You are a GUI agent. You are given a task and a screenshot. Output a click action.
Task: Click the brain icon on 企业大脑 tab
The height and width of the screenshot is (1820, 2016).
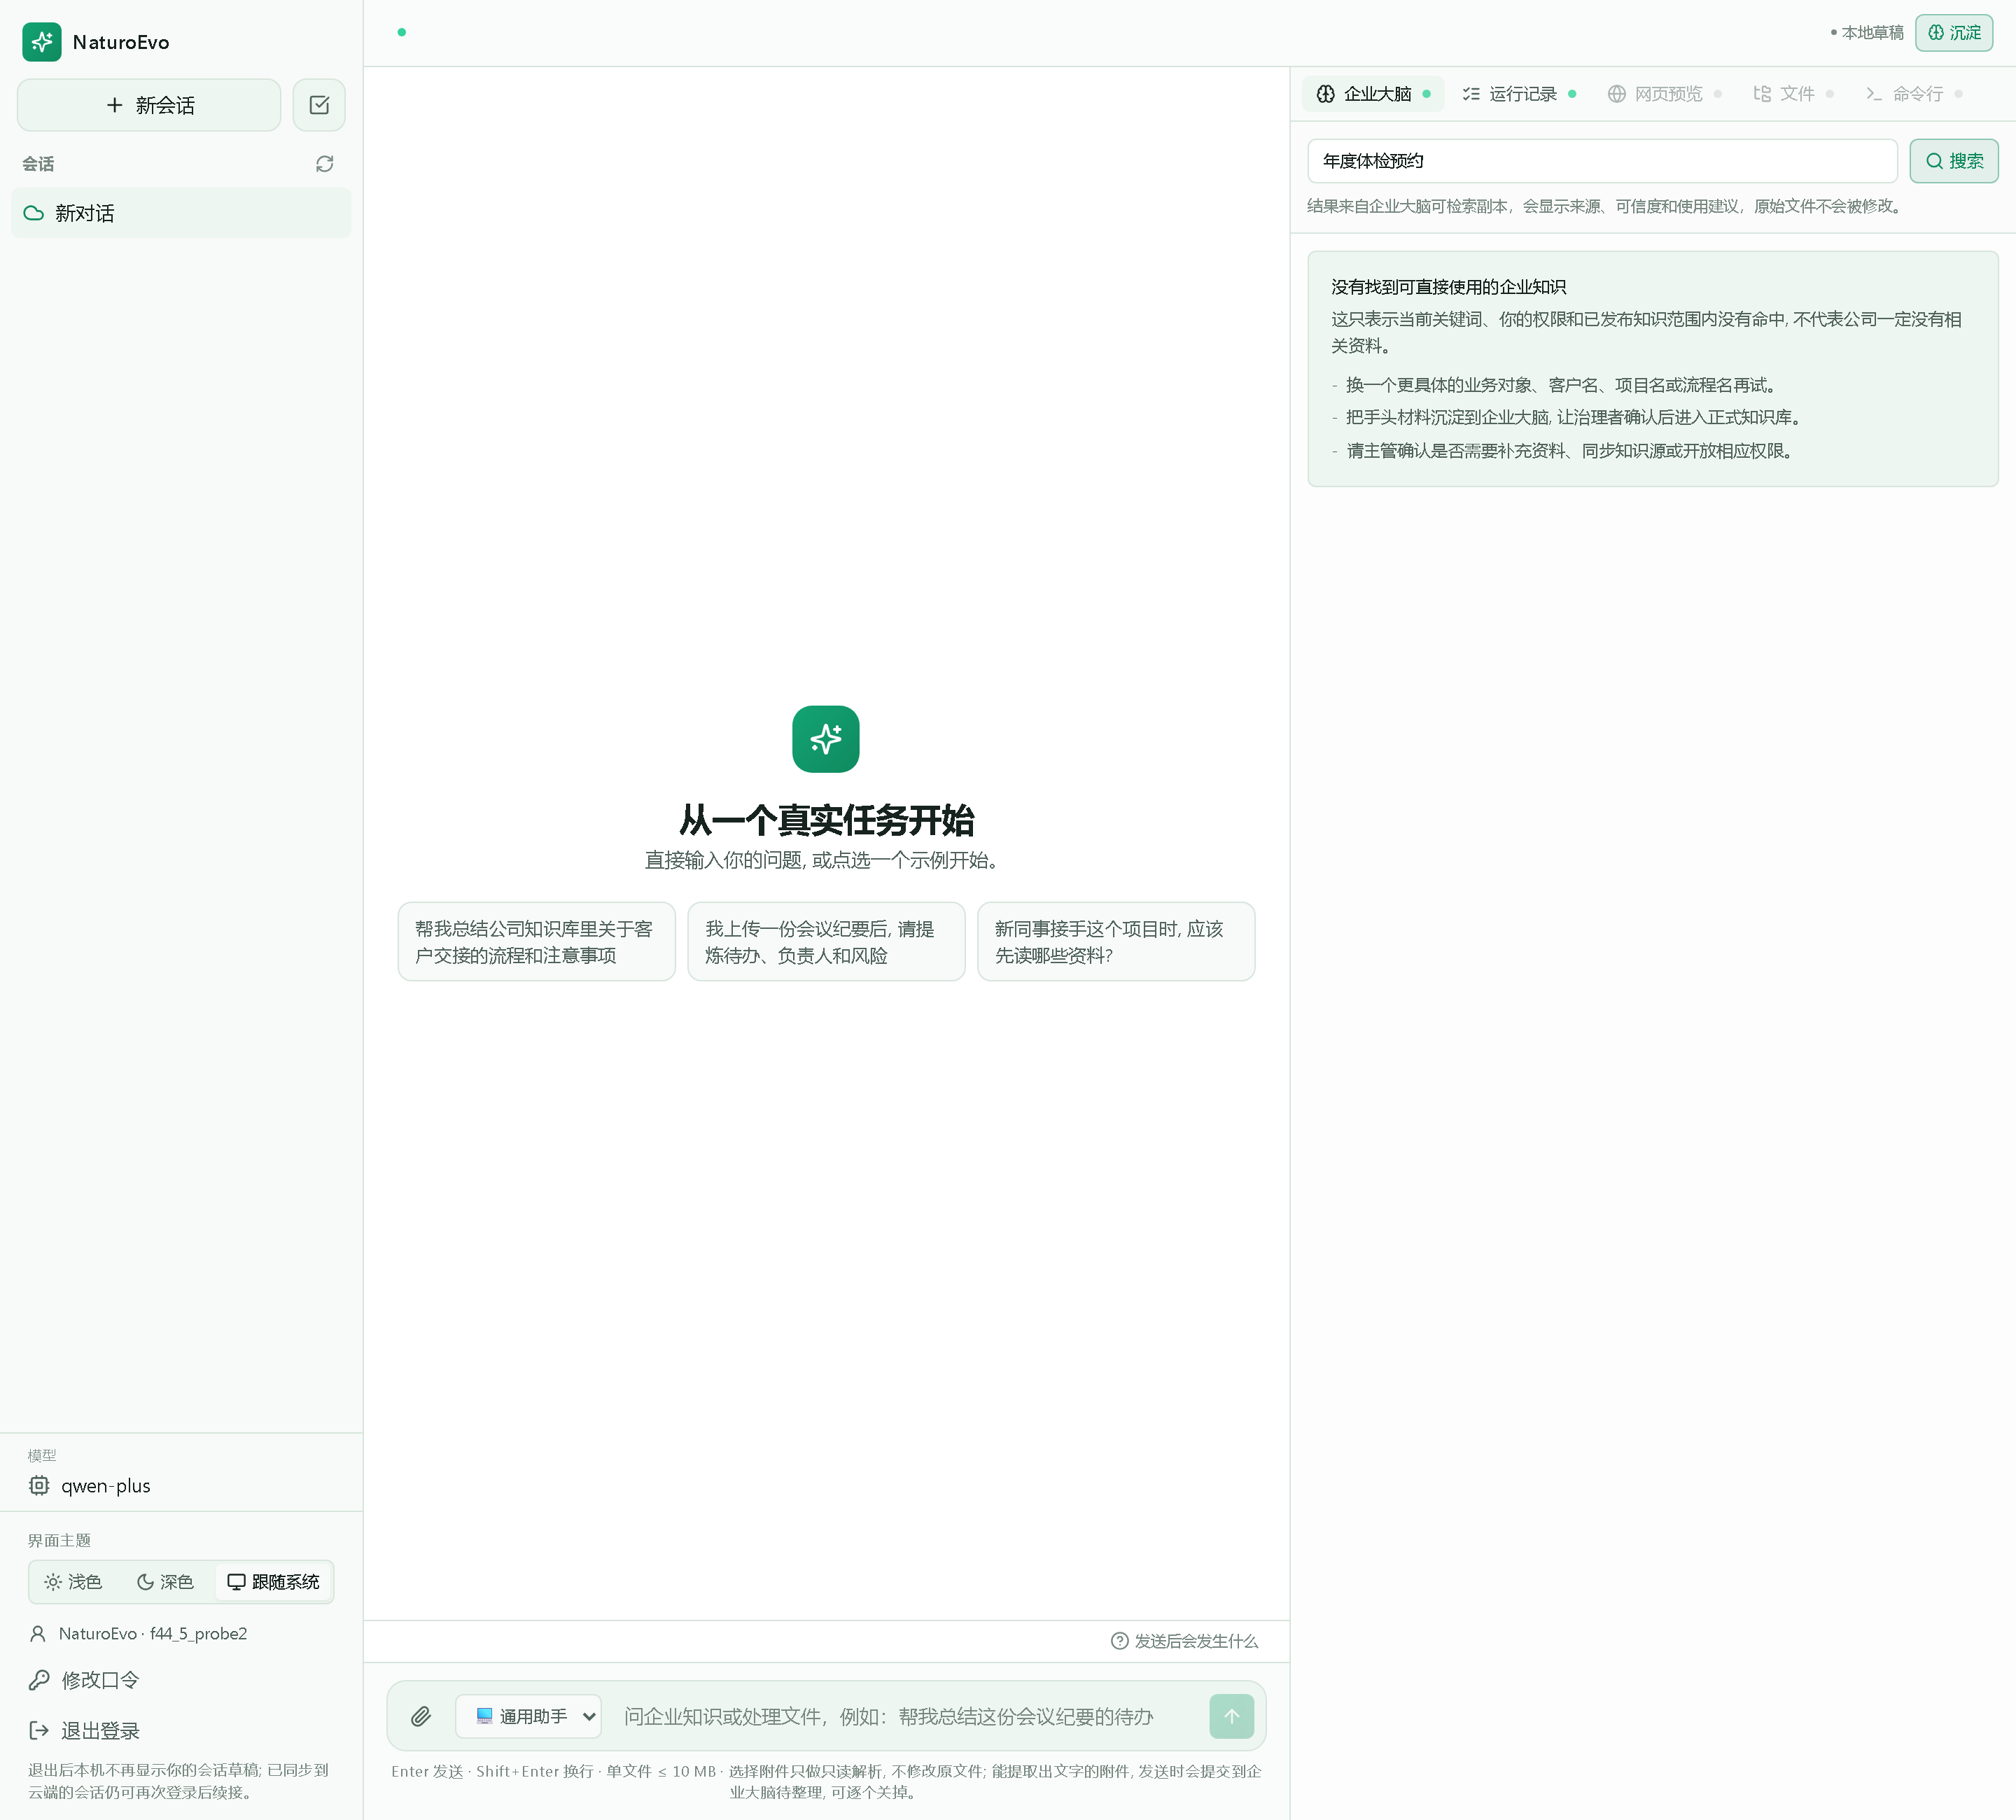pyautogui.click(x=1325, y=94)
